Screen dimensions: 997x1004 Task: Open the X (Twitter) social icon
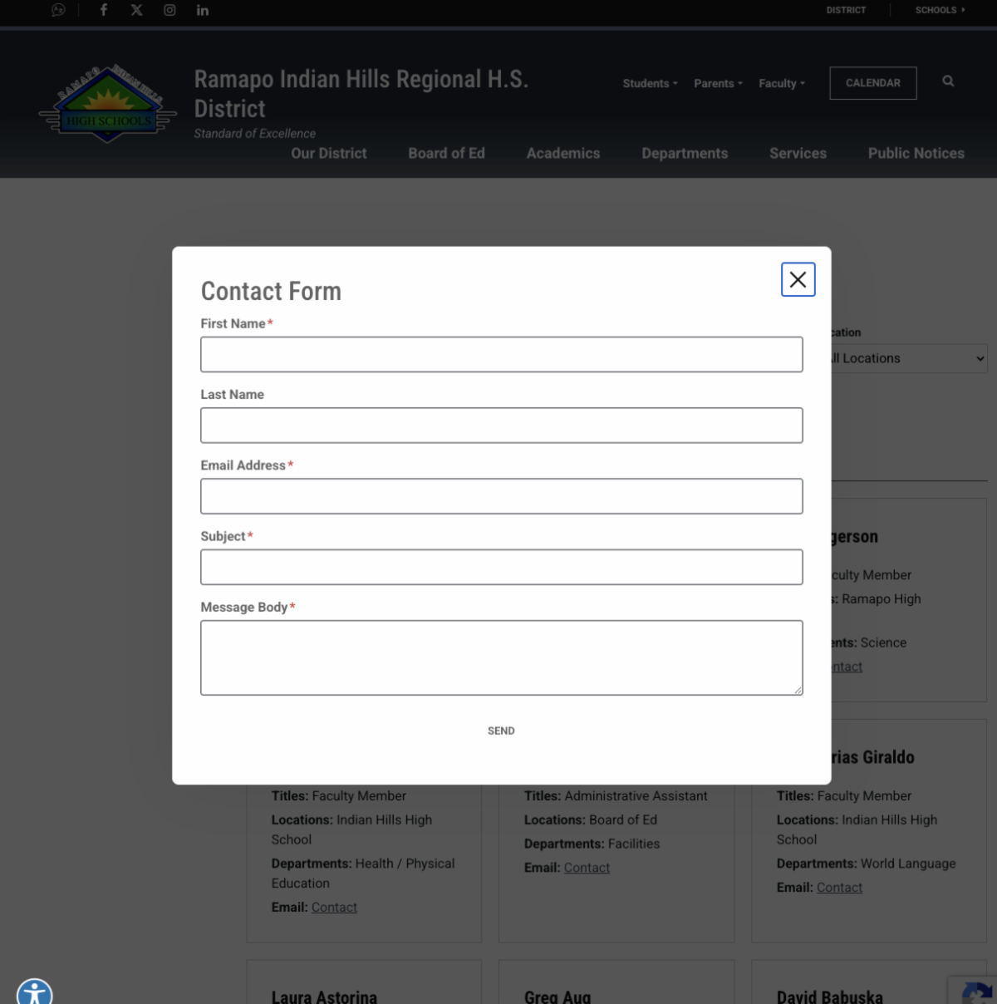click(x=136, y=10)
